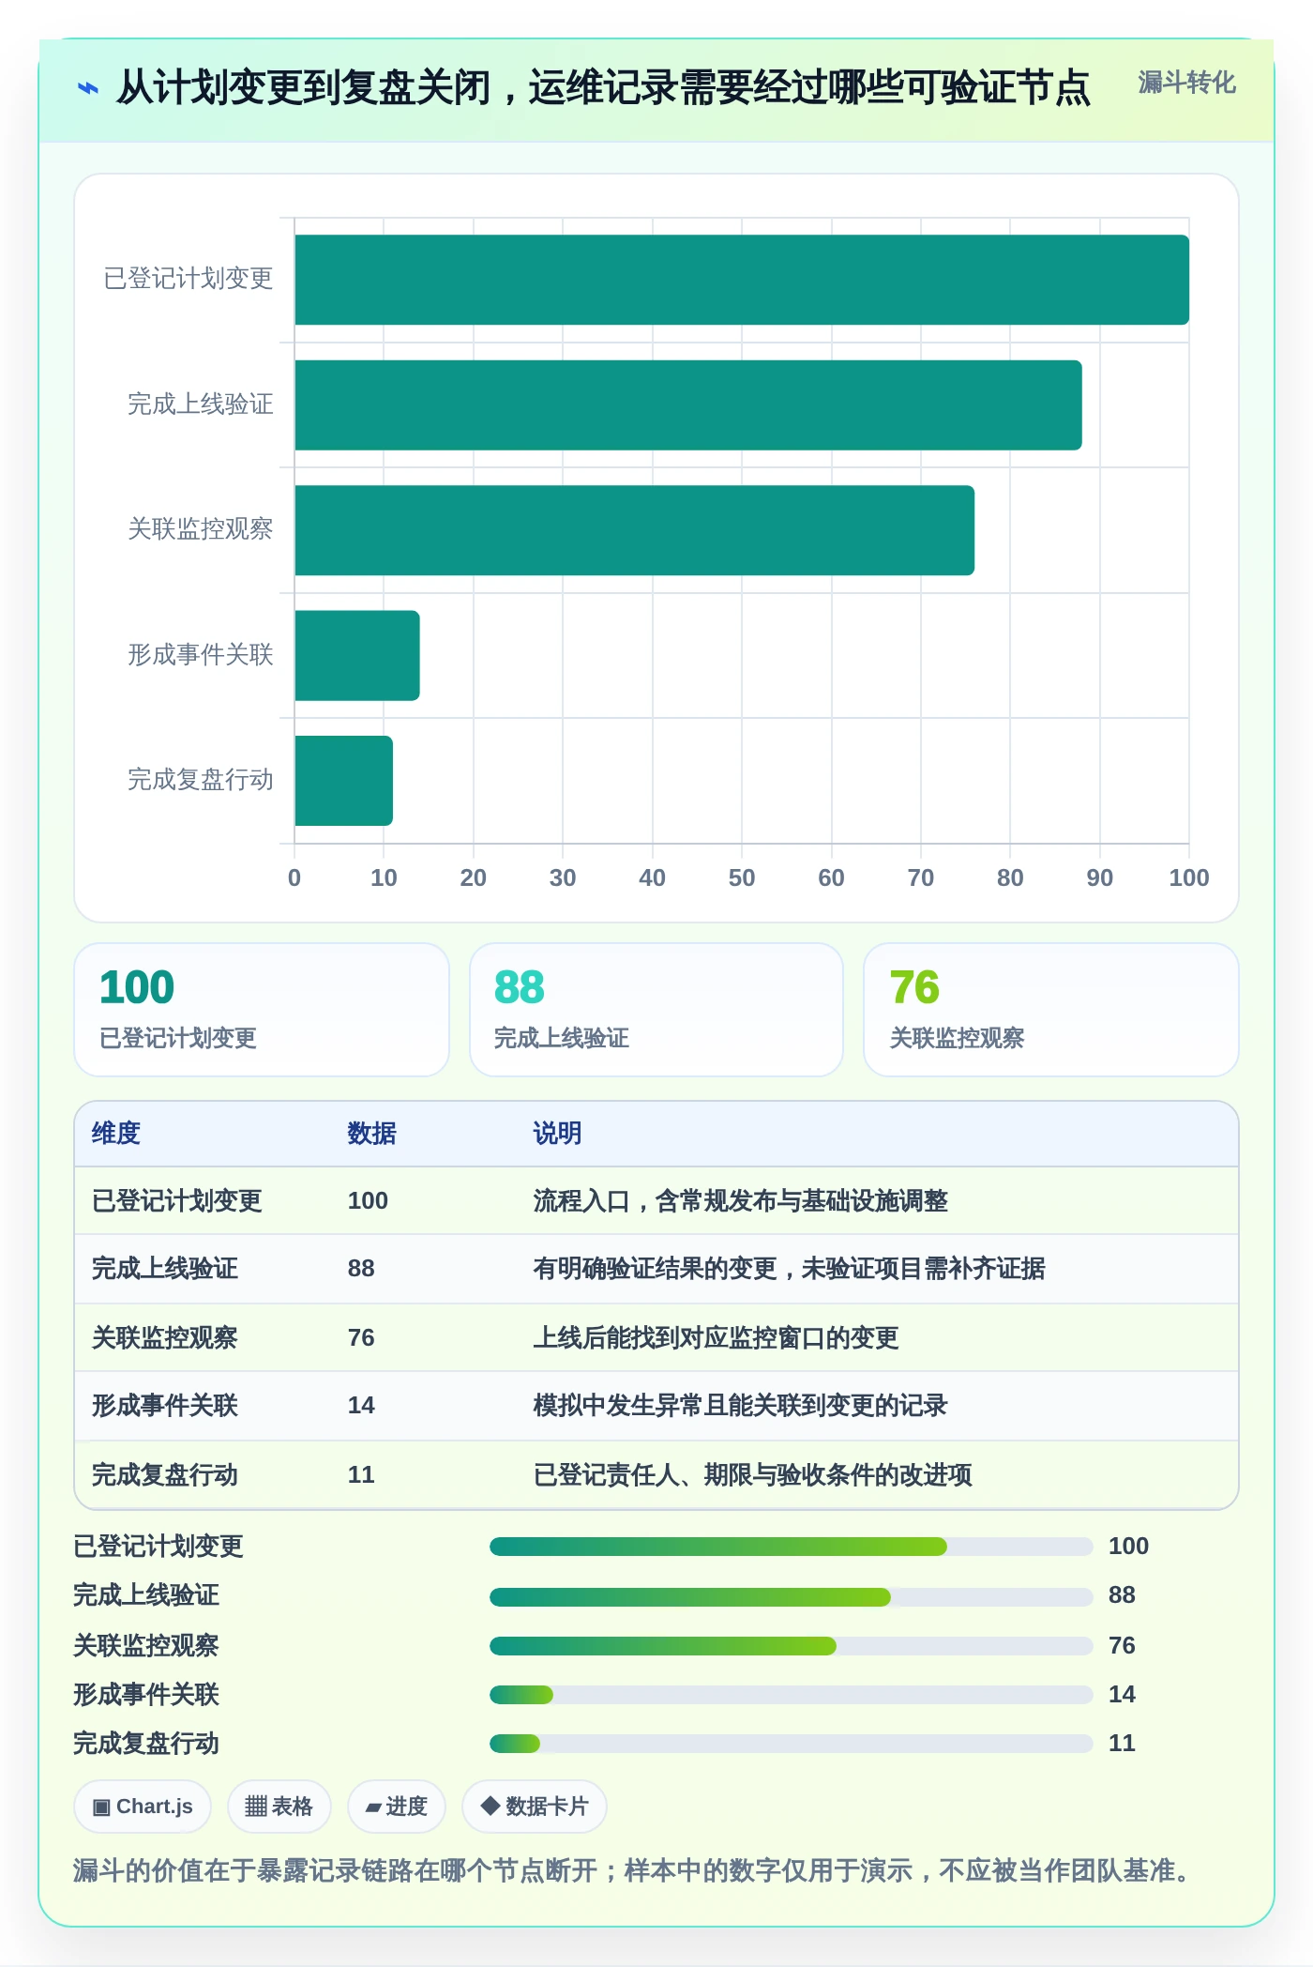Click the 已登记计划变更 bar in chart

coord(742,280)
